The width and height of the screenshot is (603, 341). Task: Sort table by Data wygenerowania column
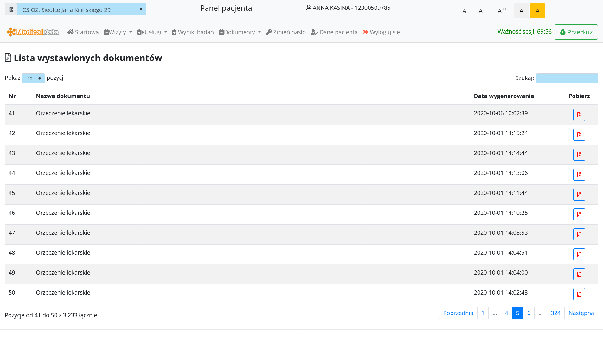click(x=504, y=96)
